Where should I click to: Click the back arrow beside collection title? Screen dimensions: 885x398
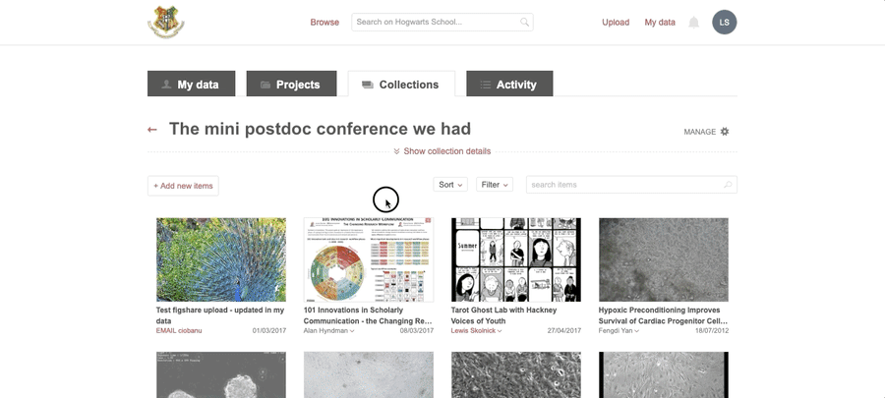[x=152, y=130]
